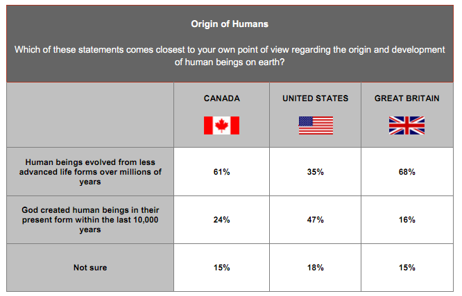
Task: Click the Great Britain Union Jack flag
Action: pyautogui.click(x=407, y=125)
